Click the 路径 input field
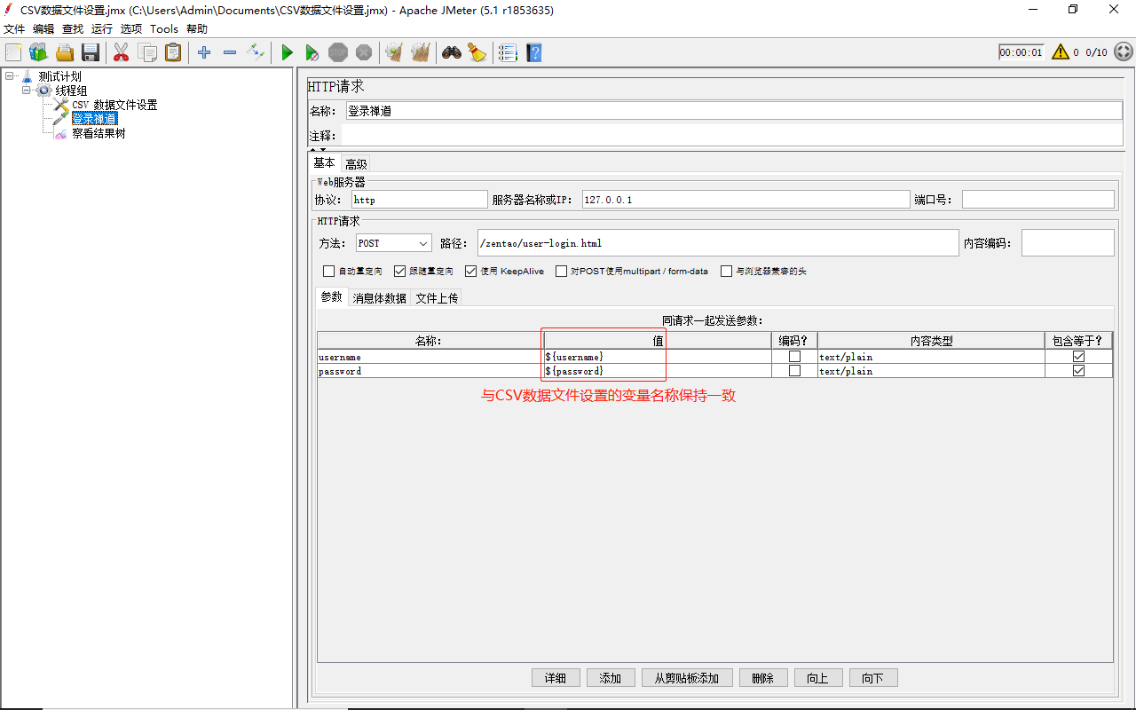 [717, 243]
